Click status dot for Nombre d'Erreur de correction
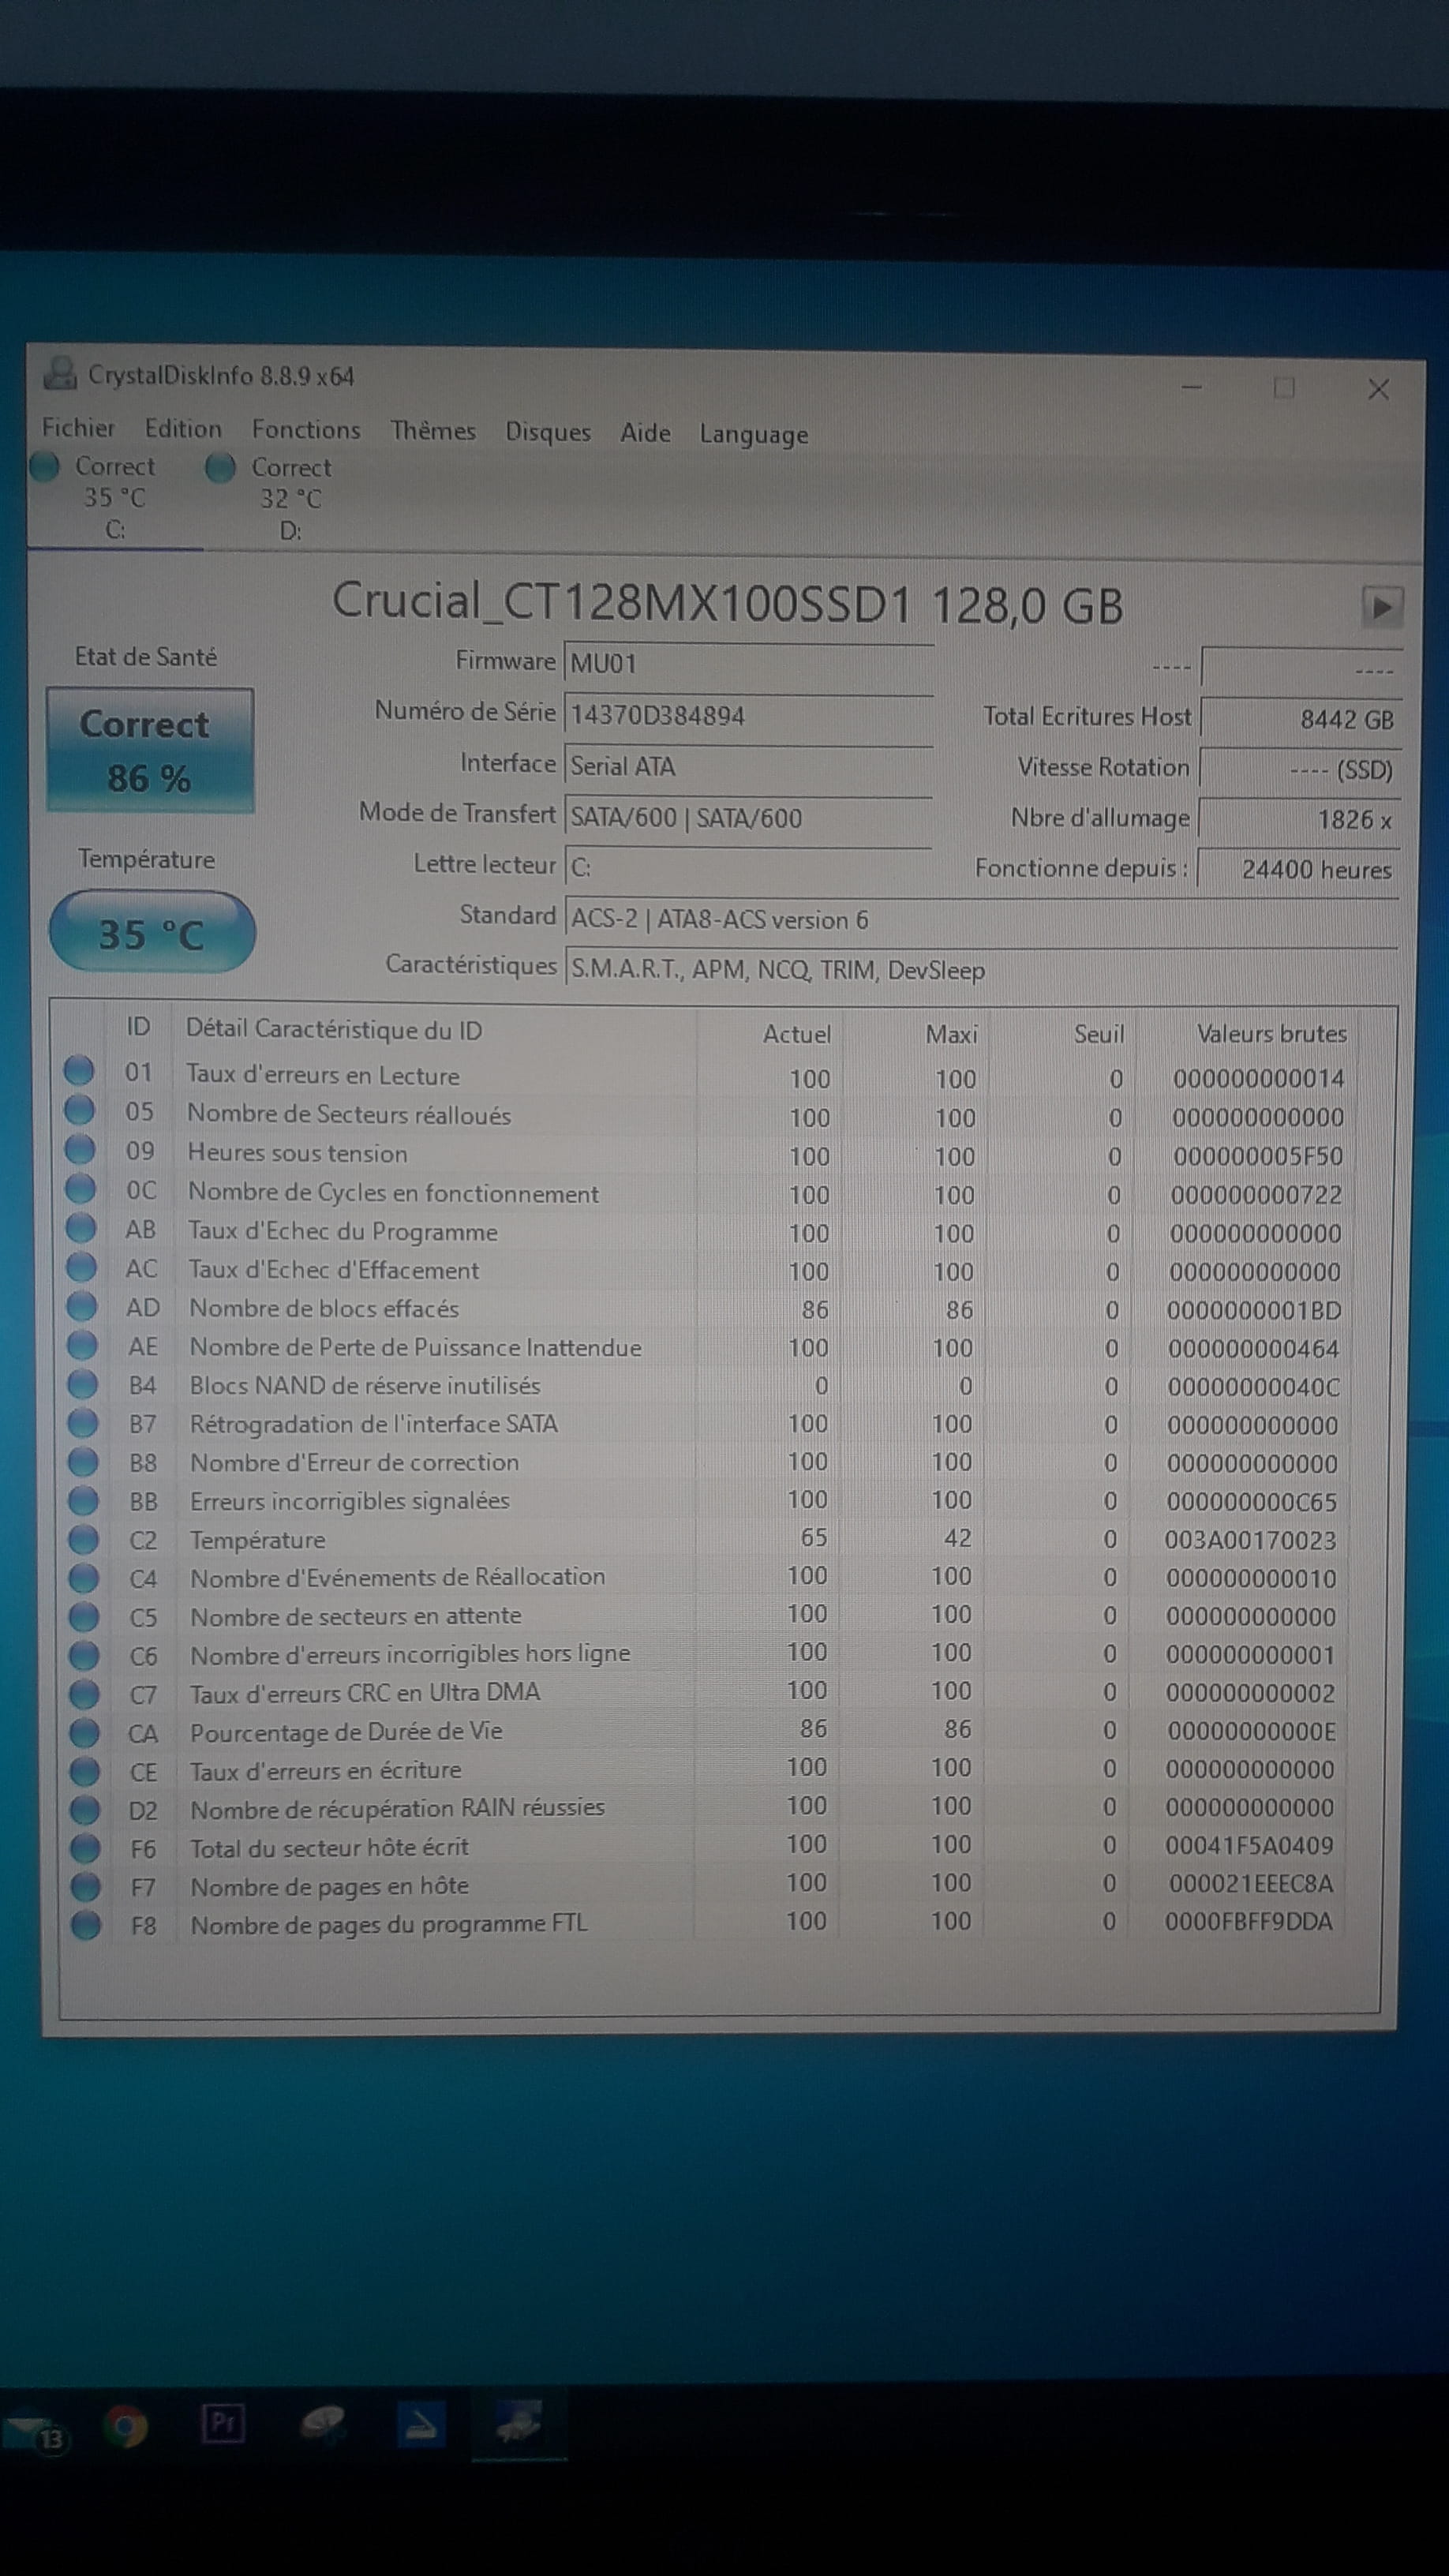Viewport: 1449px width, 2576px height. coord(83,1461)
